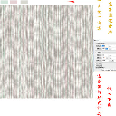Click the pale pink color swatch
Image resolution: width=116 pixels, height=116 pixels.
click(14, 2)
